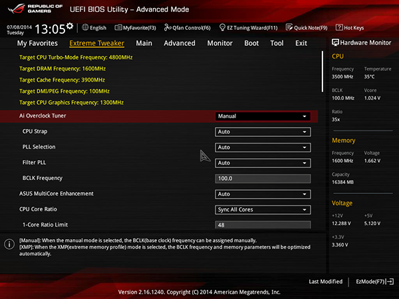Expand the Filter PLL dropdown
The width and height of the screenshot is (399, 299).
tap(263, 163)
